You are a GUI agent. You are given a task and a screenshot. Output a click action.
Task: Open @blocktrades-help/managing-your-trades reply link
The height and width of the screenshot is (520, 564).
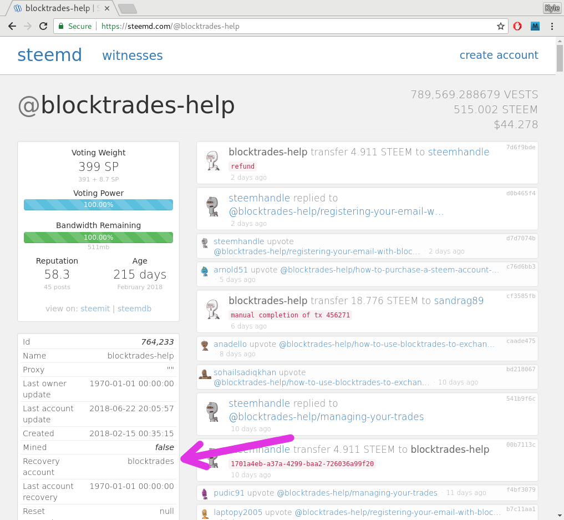326,417
